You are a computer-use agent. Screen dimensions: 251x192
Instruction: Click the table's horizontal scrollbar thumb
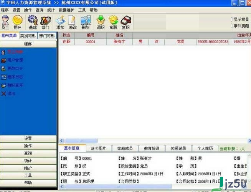tap(81, 141)
